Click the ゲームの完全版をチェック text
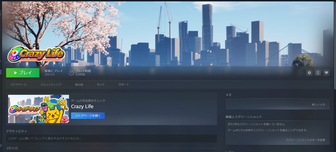This screenshot has height=152, width=336. pos(88,101)
